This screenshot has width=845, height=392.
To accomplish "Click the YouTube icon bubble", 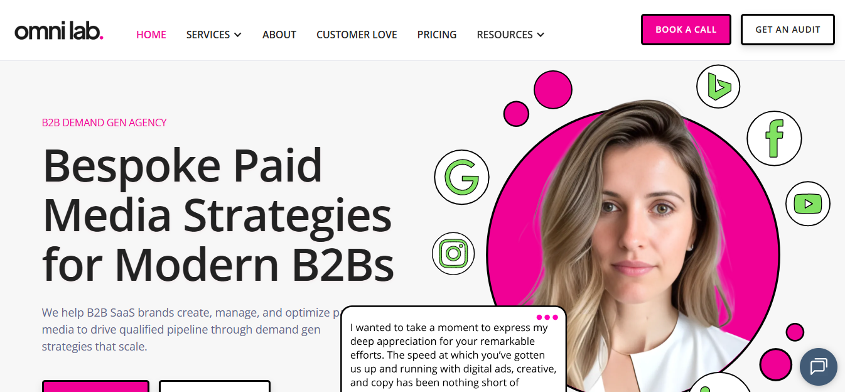I will tap(808, 204).
